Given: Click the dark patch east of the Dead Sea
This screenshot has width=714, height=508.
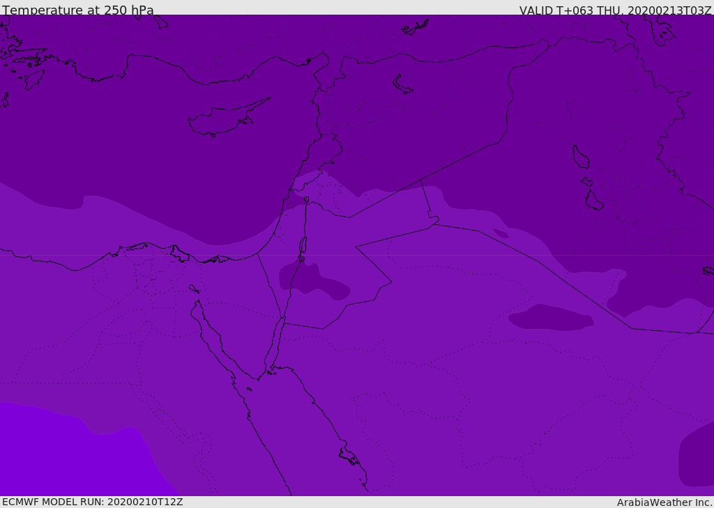Looking at the screenshot, I should click(314, 279).
